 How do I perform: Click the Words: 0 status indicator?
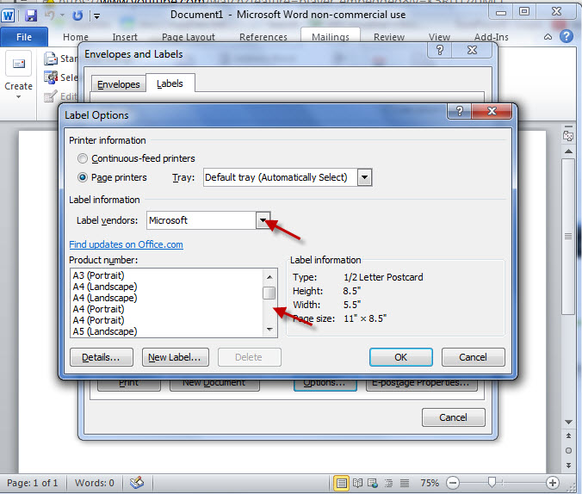95,483
